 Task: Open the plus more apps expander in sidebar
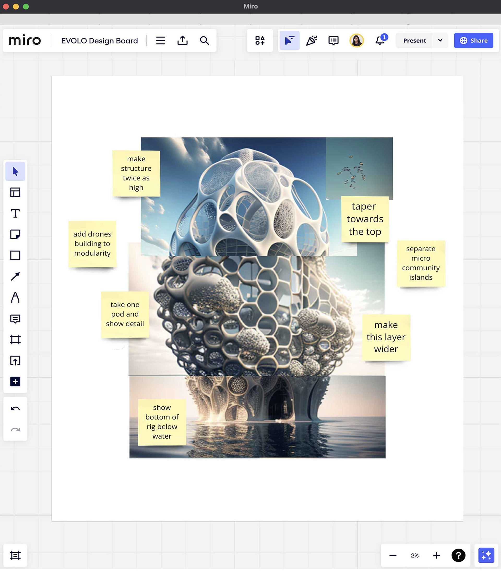pos(15,382)
